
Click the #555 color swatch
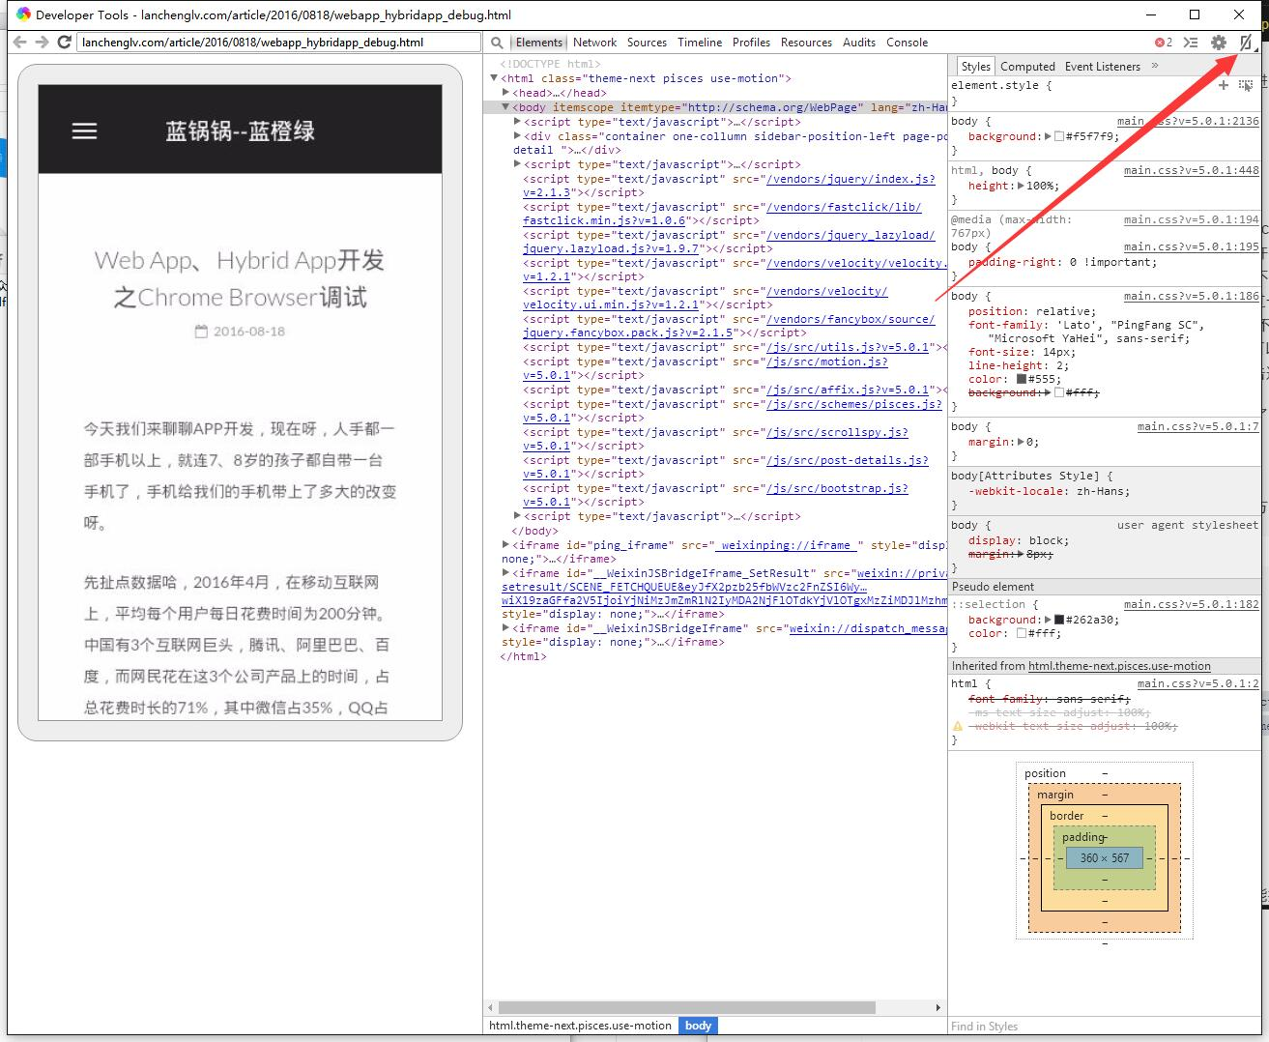point(1021,379)
